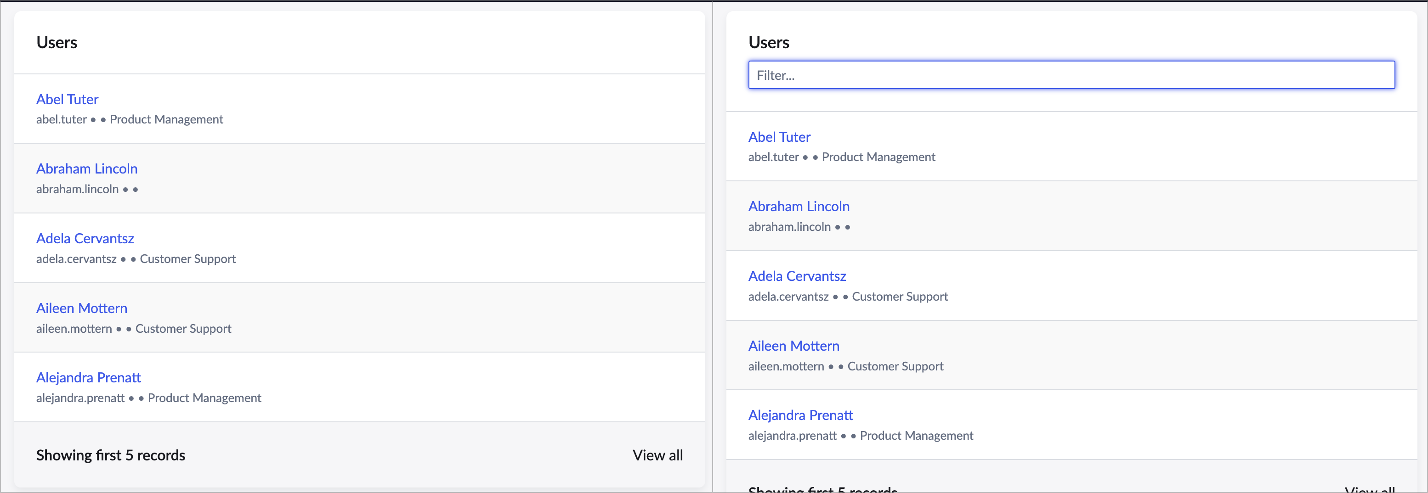Viewport: 1428px width, 493px height.
Task: Open Alejandra Prenatt's profile in the right panel
Action: point(800,415)
